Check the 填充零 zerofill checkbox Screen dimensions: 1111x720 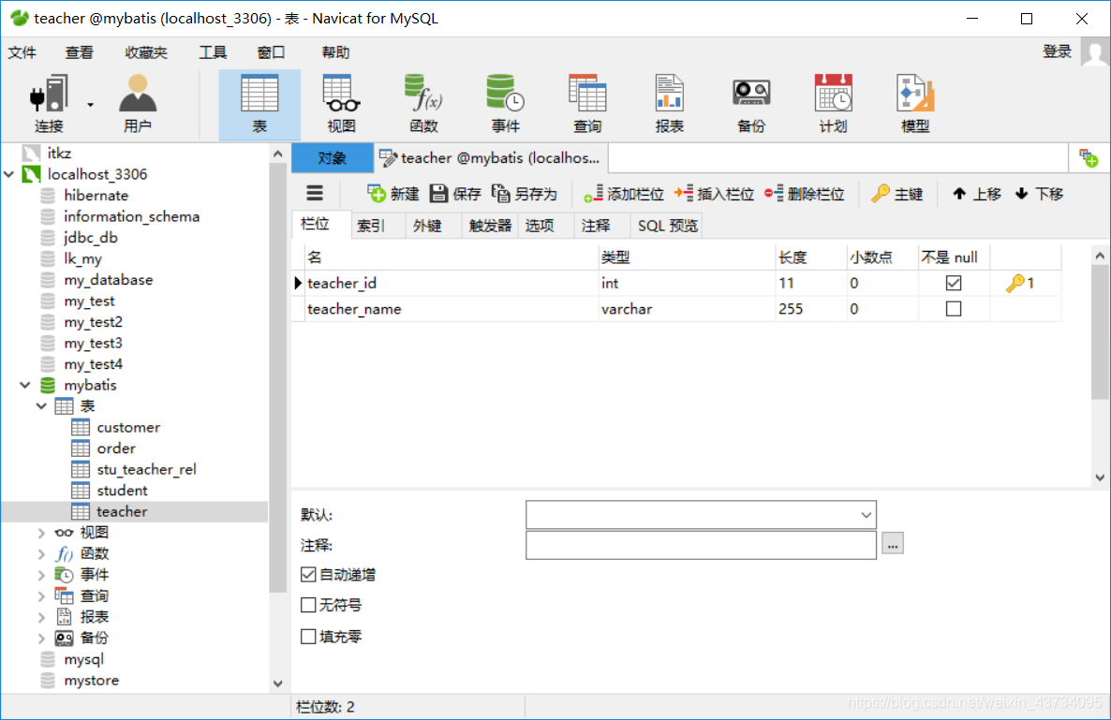point(309,637)
